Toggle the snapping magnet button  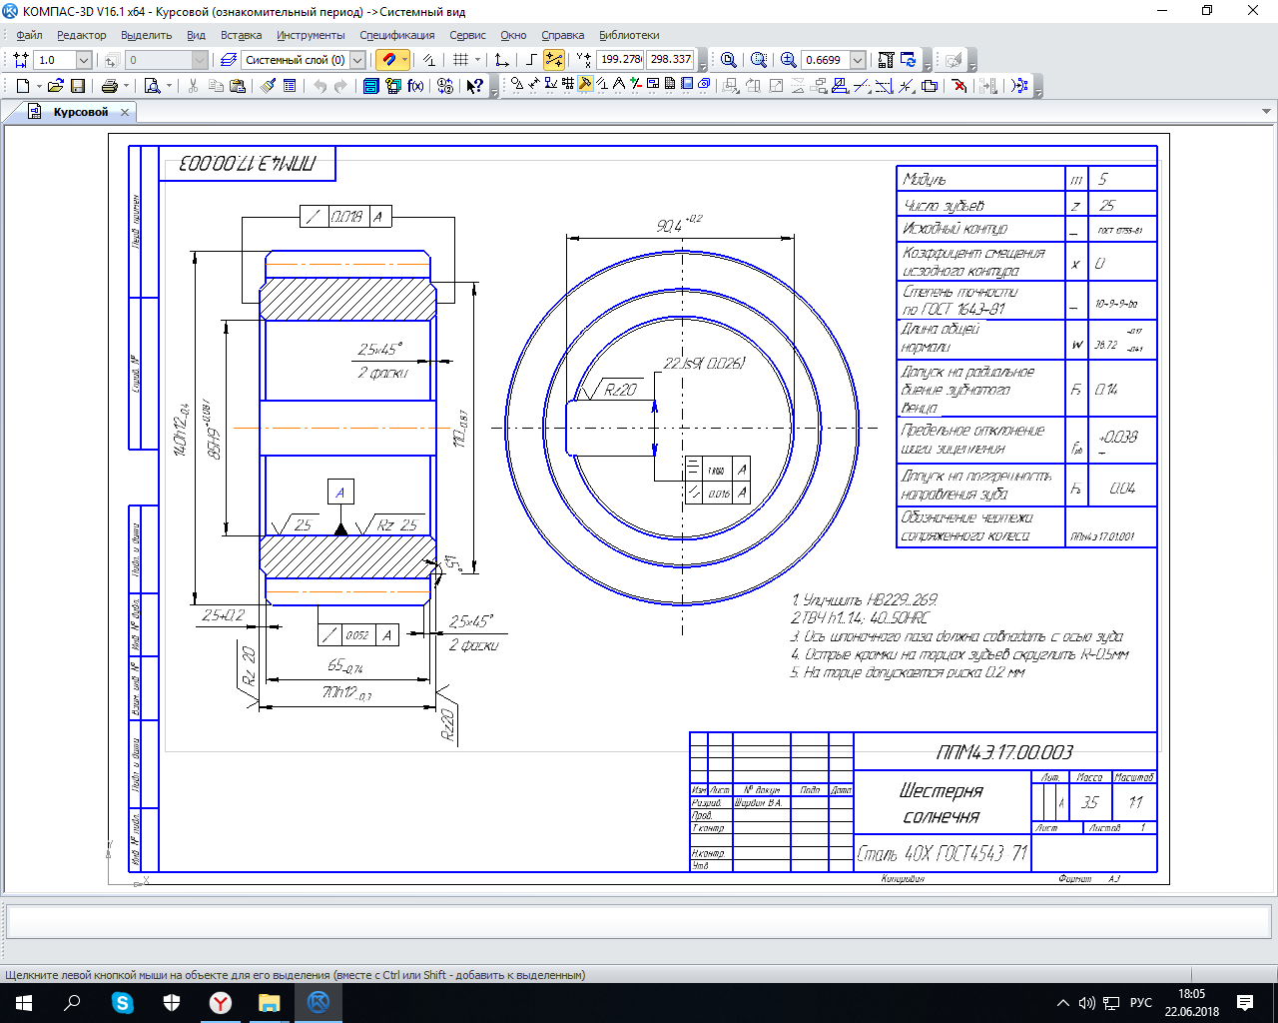point(388,60)
